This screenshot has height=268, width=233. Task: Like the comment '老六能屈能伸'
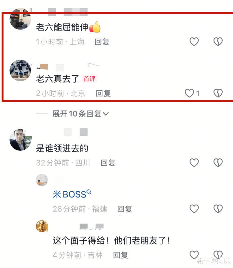(x=194, y=42)
